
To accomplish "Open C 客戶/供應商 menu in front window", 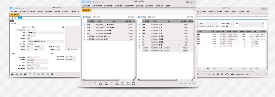I will click(97, 6).
